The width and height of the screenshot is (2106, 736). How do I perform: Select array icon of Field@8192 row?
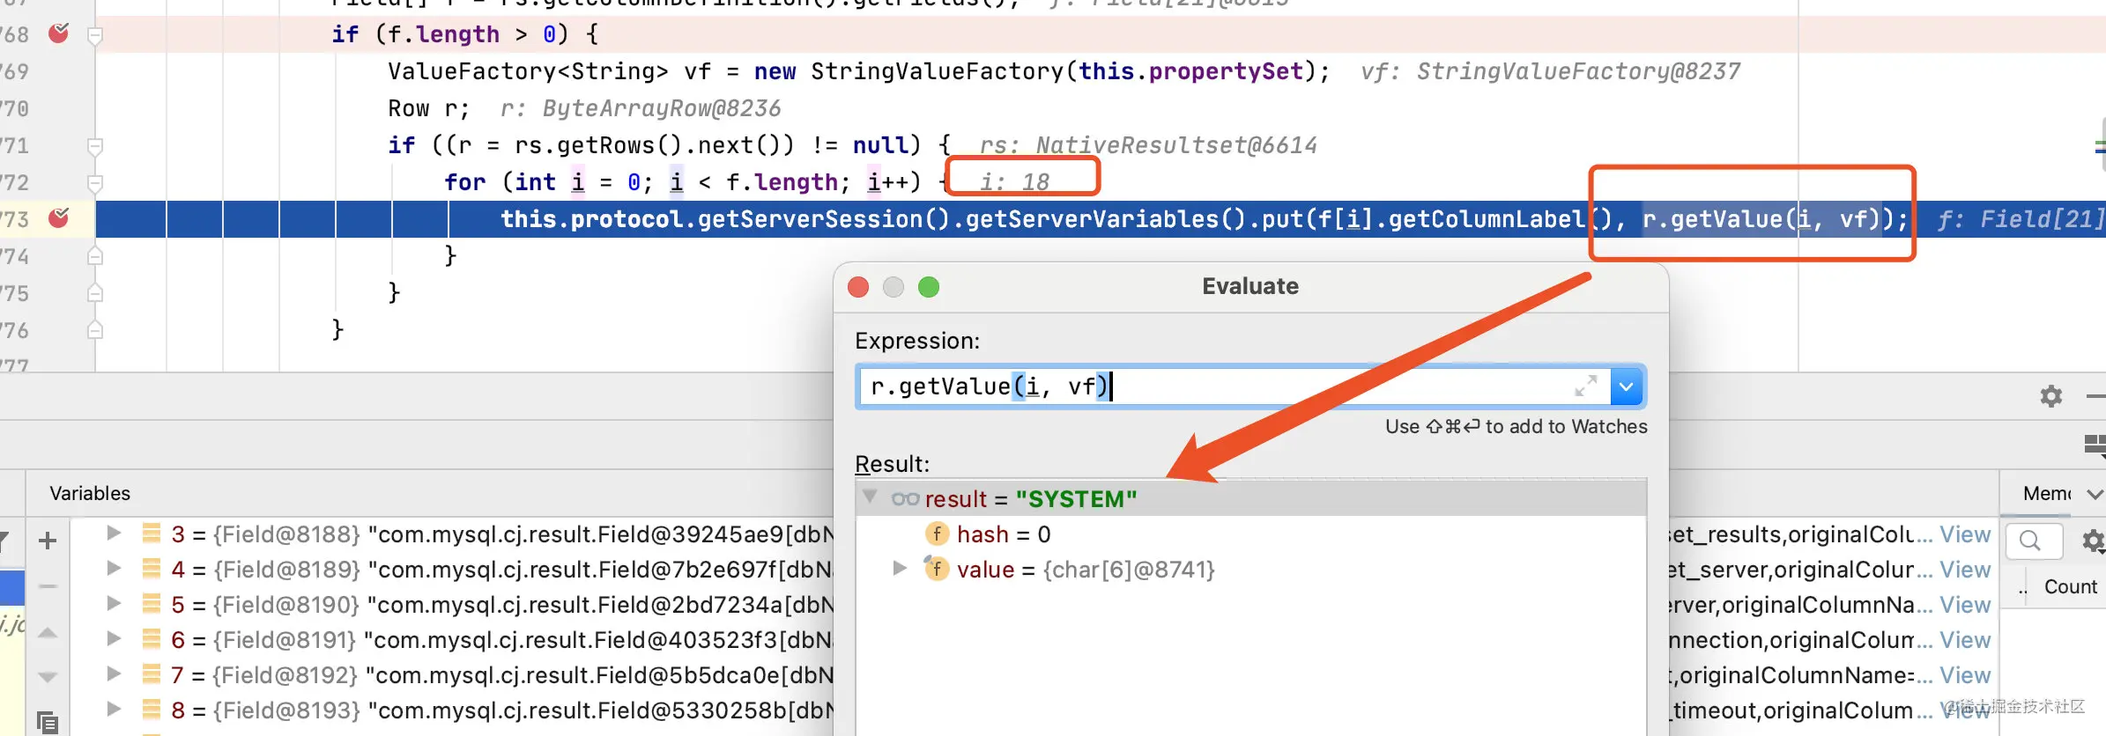(152, 674)
